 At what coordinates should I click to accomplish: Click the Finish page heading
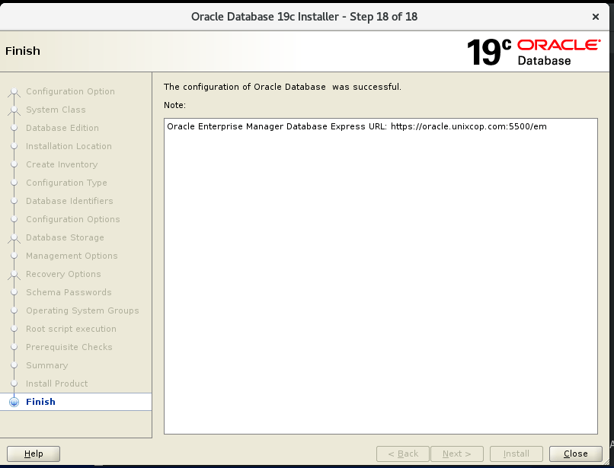pyautogui.click(x=23, y=51)
